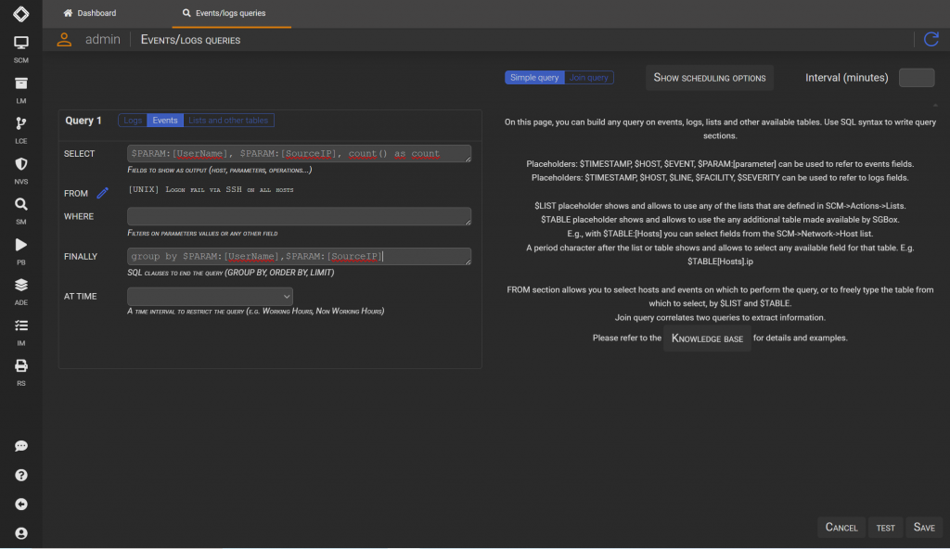Open the ADE layers module icon
Image resolution: width=950 pixels, height=549 pixels.
20,285
